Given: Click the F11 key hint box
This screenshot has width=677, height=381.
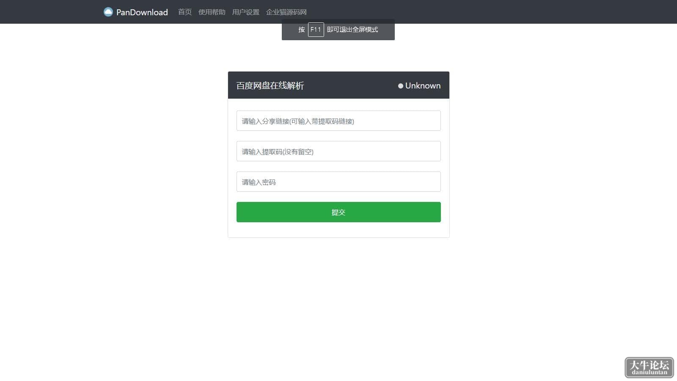Looking at the screenshot, I should 316,30.
